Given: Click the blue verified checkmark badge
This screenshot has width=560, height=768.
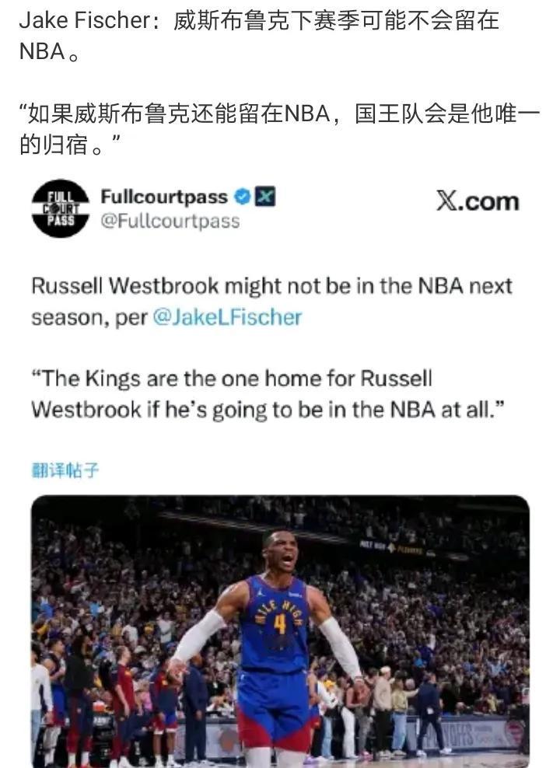Looking at the screenshot, I should click(x=242, y=197).
